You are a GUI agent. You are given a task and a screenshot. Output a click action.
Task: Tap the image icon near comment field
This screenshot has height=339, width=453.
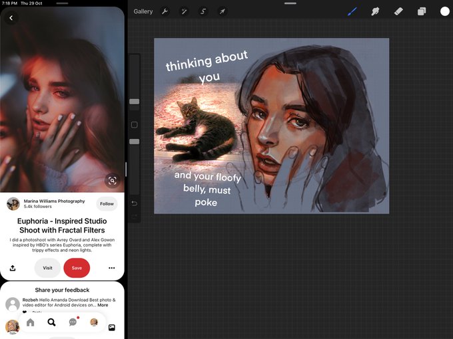point(112,328)
